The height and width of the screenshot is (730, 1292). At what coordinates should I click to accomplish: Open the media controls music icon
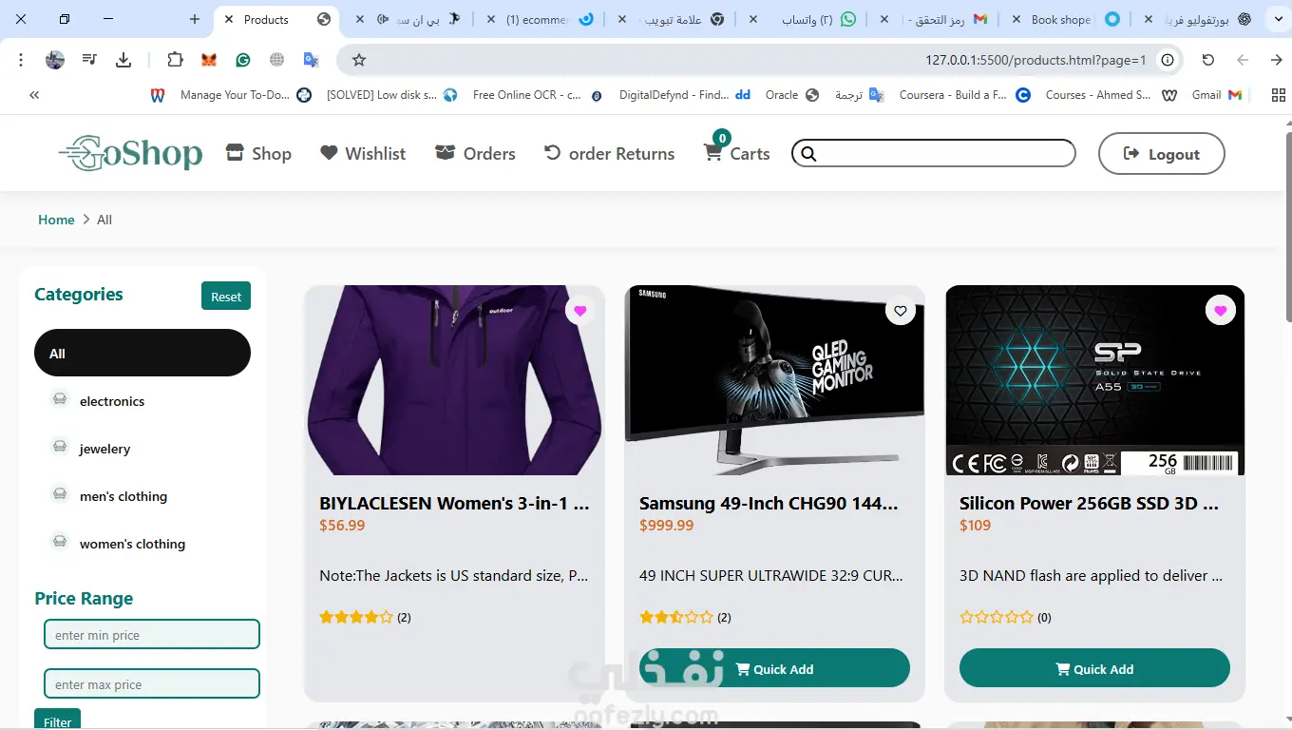[x=89, y=60]
